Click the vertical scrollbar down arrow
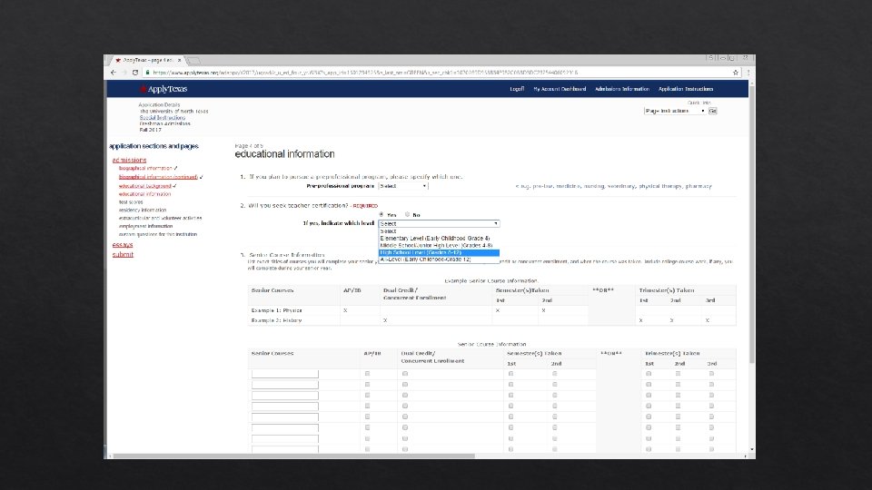This screenshot has width=872, height=490. tap(752, 449)
